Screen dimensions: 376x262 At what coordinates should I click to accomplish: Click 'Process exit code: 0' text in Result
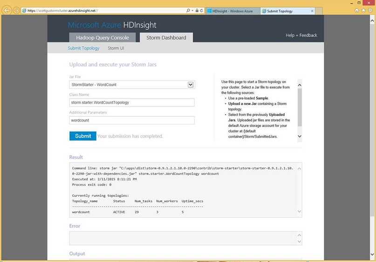pyautogui.click(x=92, y=185)
